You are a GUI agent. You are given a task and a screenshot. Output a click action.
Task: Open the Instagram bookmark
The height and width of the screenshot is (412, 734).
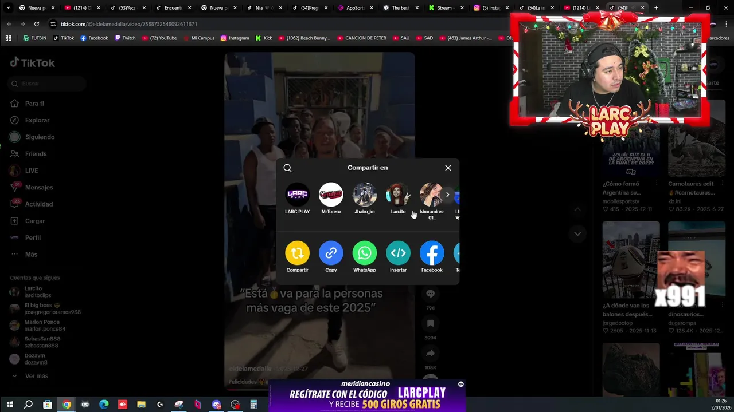(235, 38)
